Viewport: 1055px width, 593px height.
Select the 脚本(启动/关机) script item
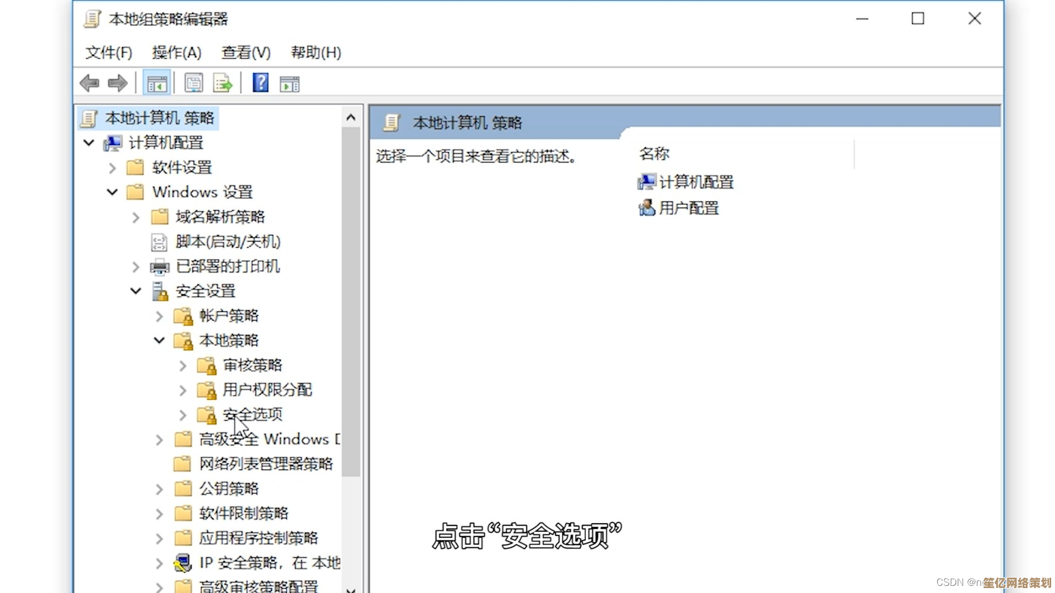click(227, 242)
